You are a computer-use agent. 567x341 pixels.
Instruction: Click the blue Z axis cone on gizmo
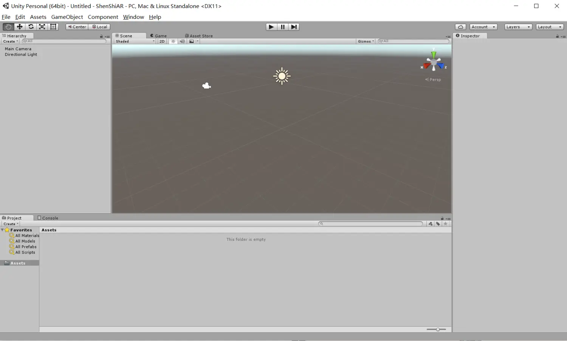point(440,66)
